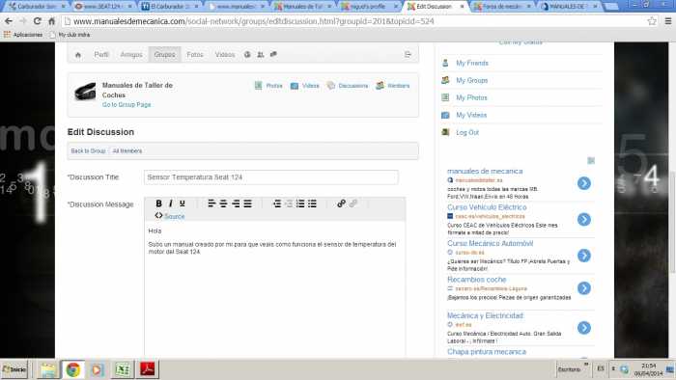Open Excel from the Windows taskbar
This screenshot has width=676, height=380.
pyautogui.click(x=123, y=369)
